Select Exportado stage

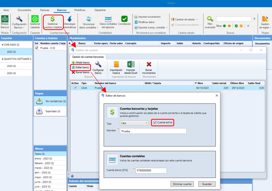pyautogui.click(x=50, y=111)
